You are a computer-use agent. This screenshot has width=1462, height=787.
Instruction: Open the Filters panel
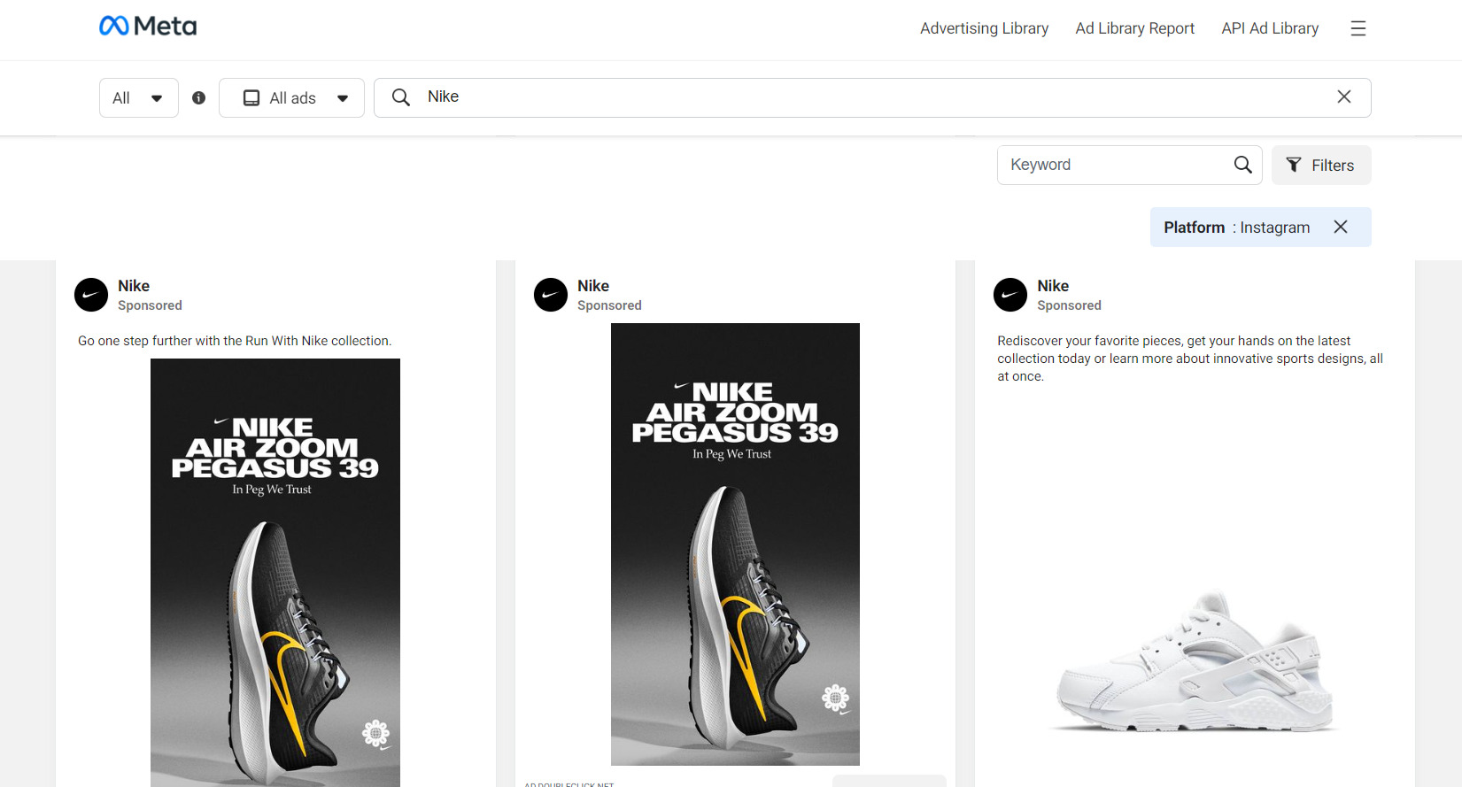[1321, 166]
